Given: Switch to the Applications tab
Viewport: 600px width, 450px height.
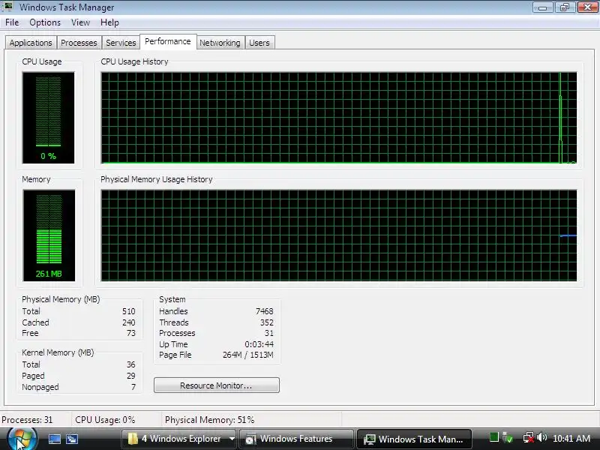Looking at the screenshot, I should click(x=31, y=43).
